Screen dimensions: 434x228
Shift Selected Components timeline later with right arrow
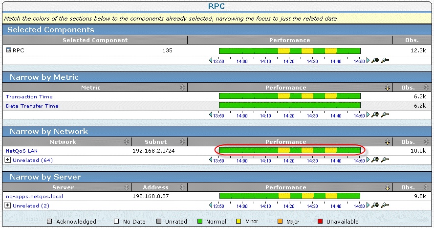coord(368,60)
